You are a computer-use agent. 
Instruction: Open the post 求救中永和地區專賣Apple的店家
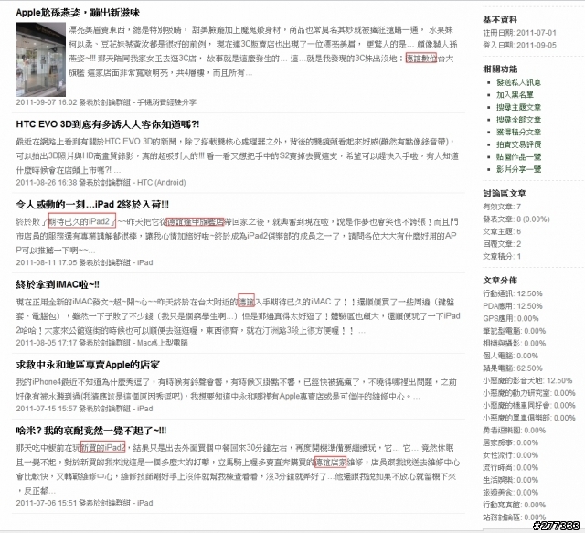[88, 365]
